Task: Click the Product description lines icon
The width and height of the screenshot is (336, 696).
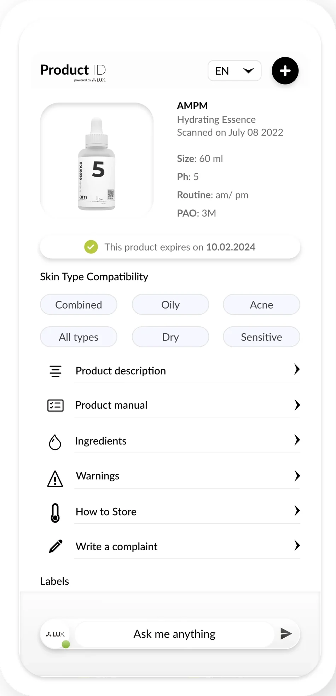Action: [56, 371]
